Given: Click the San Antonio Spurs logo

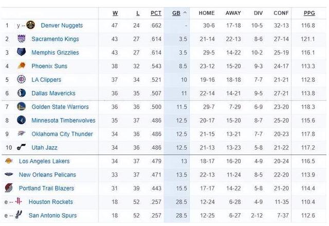Looking at the screenshot, I should tap(18, 215).
